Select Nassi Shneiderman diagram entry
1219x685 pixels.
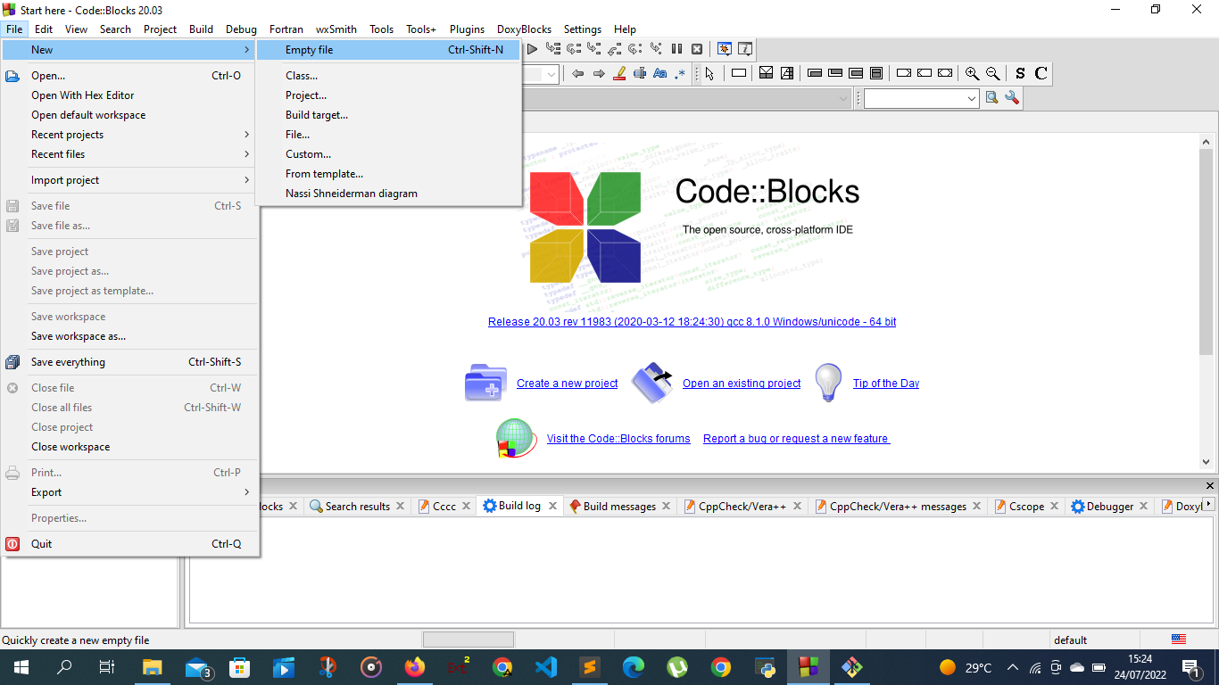pos(388,194)
